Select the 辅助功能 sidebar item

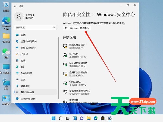click(26, 86)
